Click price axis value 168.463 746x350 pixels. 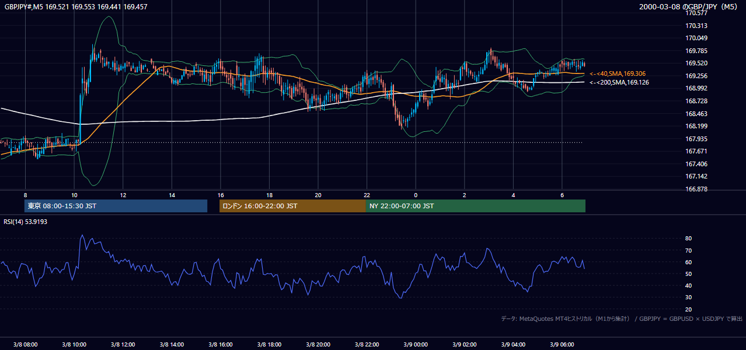click(x=696, y=114)
